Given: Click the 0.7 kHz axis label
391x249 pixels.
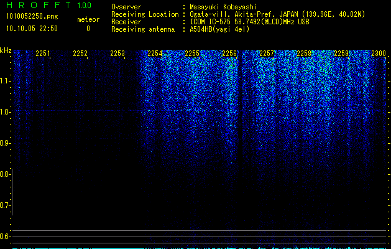Looking at the screenshot, I should 5,205.
